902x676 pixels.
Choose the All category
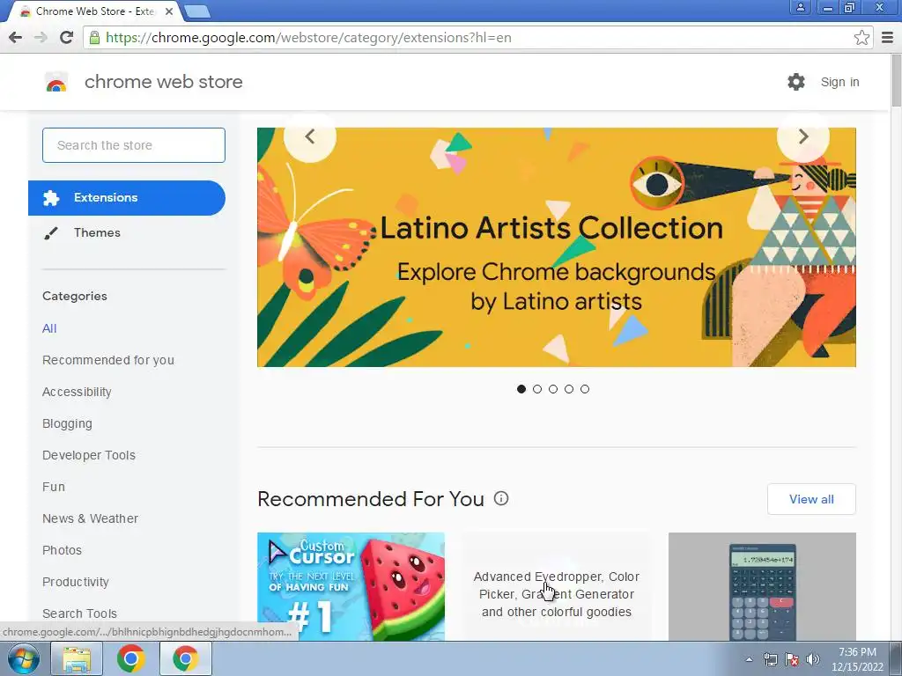tap(49, 328)
